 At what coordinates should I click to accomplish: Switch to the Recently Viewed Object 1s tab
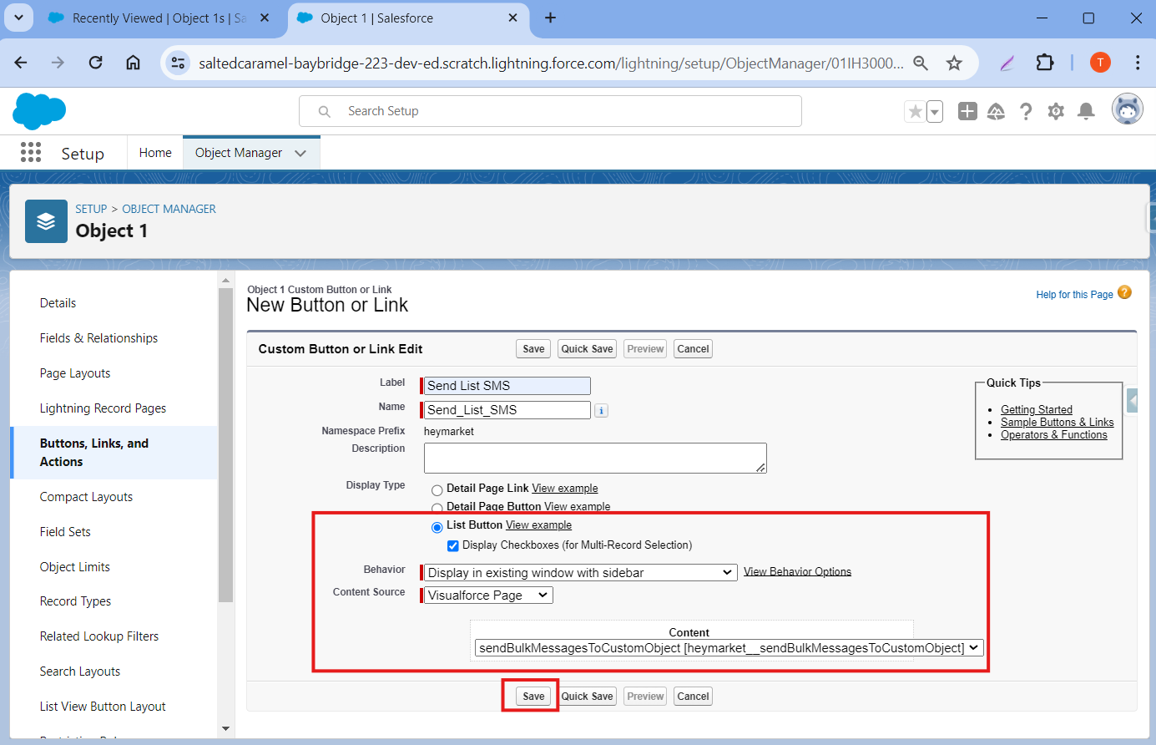coord(159,18)
